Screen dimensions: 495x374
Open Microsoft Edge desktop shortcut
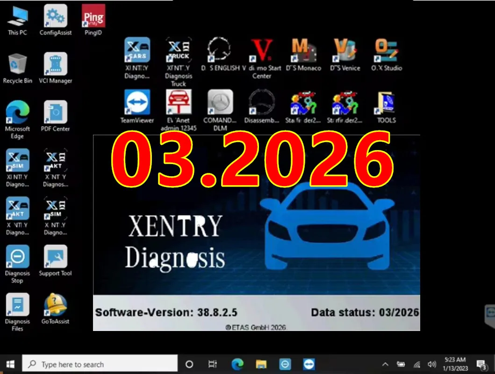click(17, 120)
